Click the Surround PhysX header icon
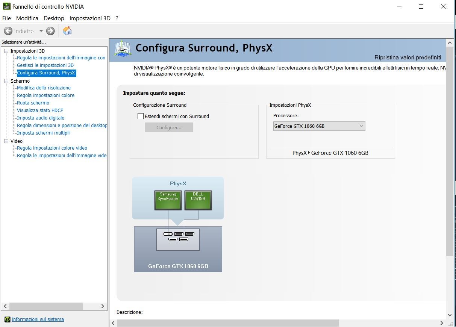Image resolution: width=456 pixels, height=327 pixels. pyautogui.click(x=123, y=48)
